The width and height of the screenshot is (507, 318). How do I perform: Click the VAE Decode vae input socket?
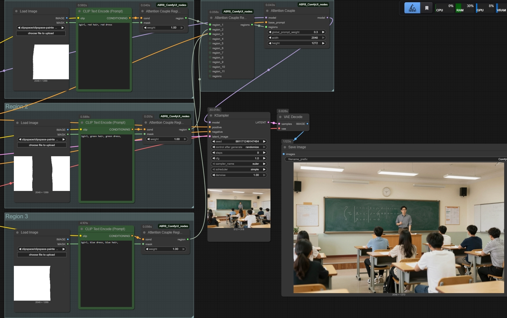coord(279,129)
